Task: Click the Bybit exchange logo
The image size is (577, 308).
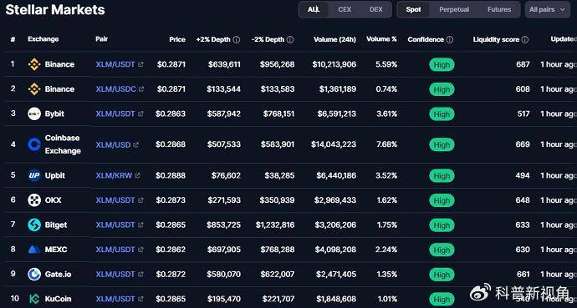Action: pos(34,114)
